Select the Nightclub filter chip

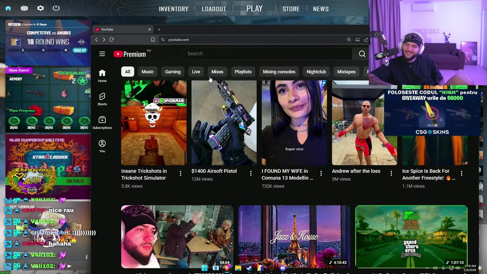316,72
